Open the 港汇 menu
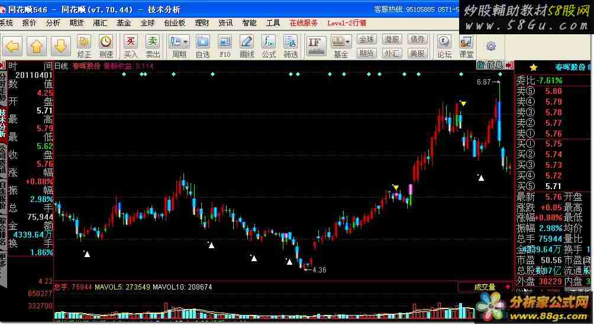594x325 pixels. pyautogui.click(x=100, y=23)
